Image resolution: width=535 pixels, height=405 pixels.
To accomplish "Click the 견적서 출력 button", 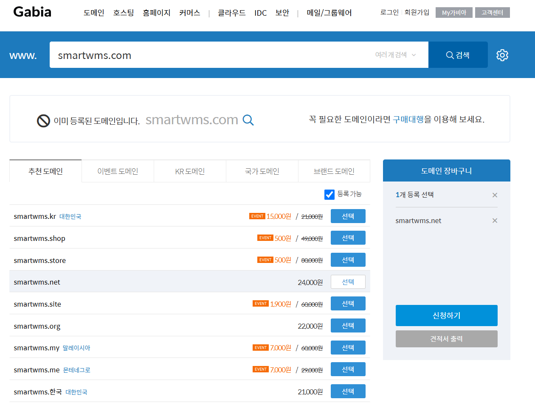I will [x=447, y=339].
